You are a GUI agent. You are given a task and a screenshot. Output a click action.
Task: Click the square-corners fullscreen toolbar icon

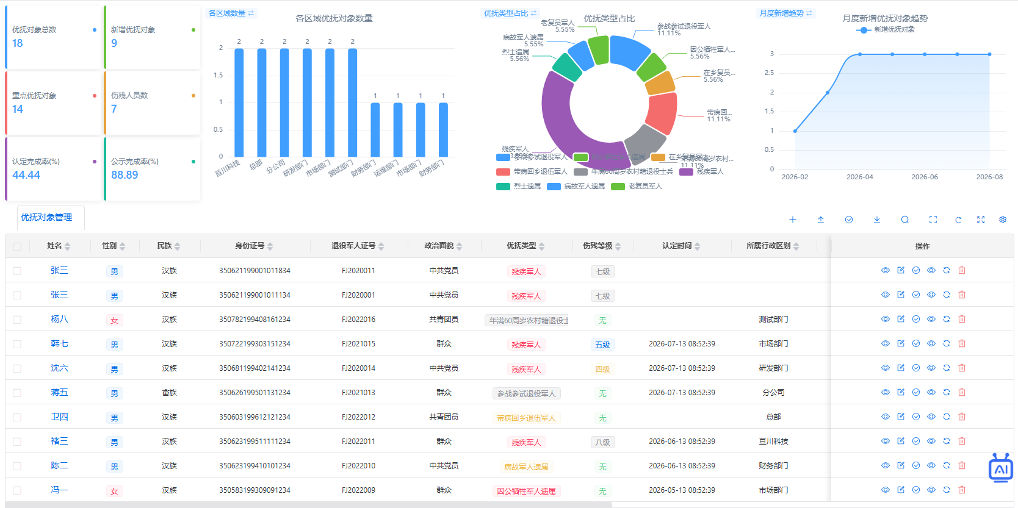[x=933, y=220]
